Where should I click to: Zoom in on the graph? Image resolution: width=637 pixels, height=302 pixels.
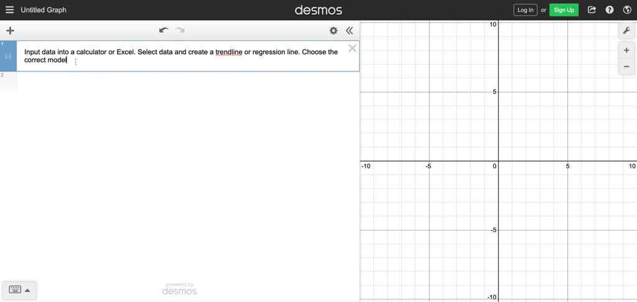(x=626, y=50)
